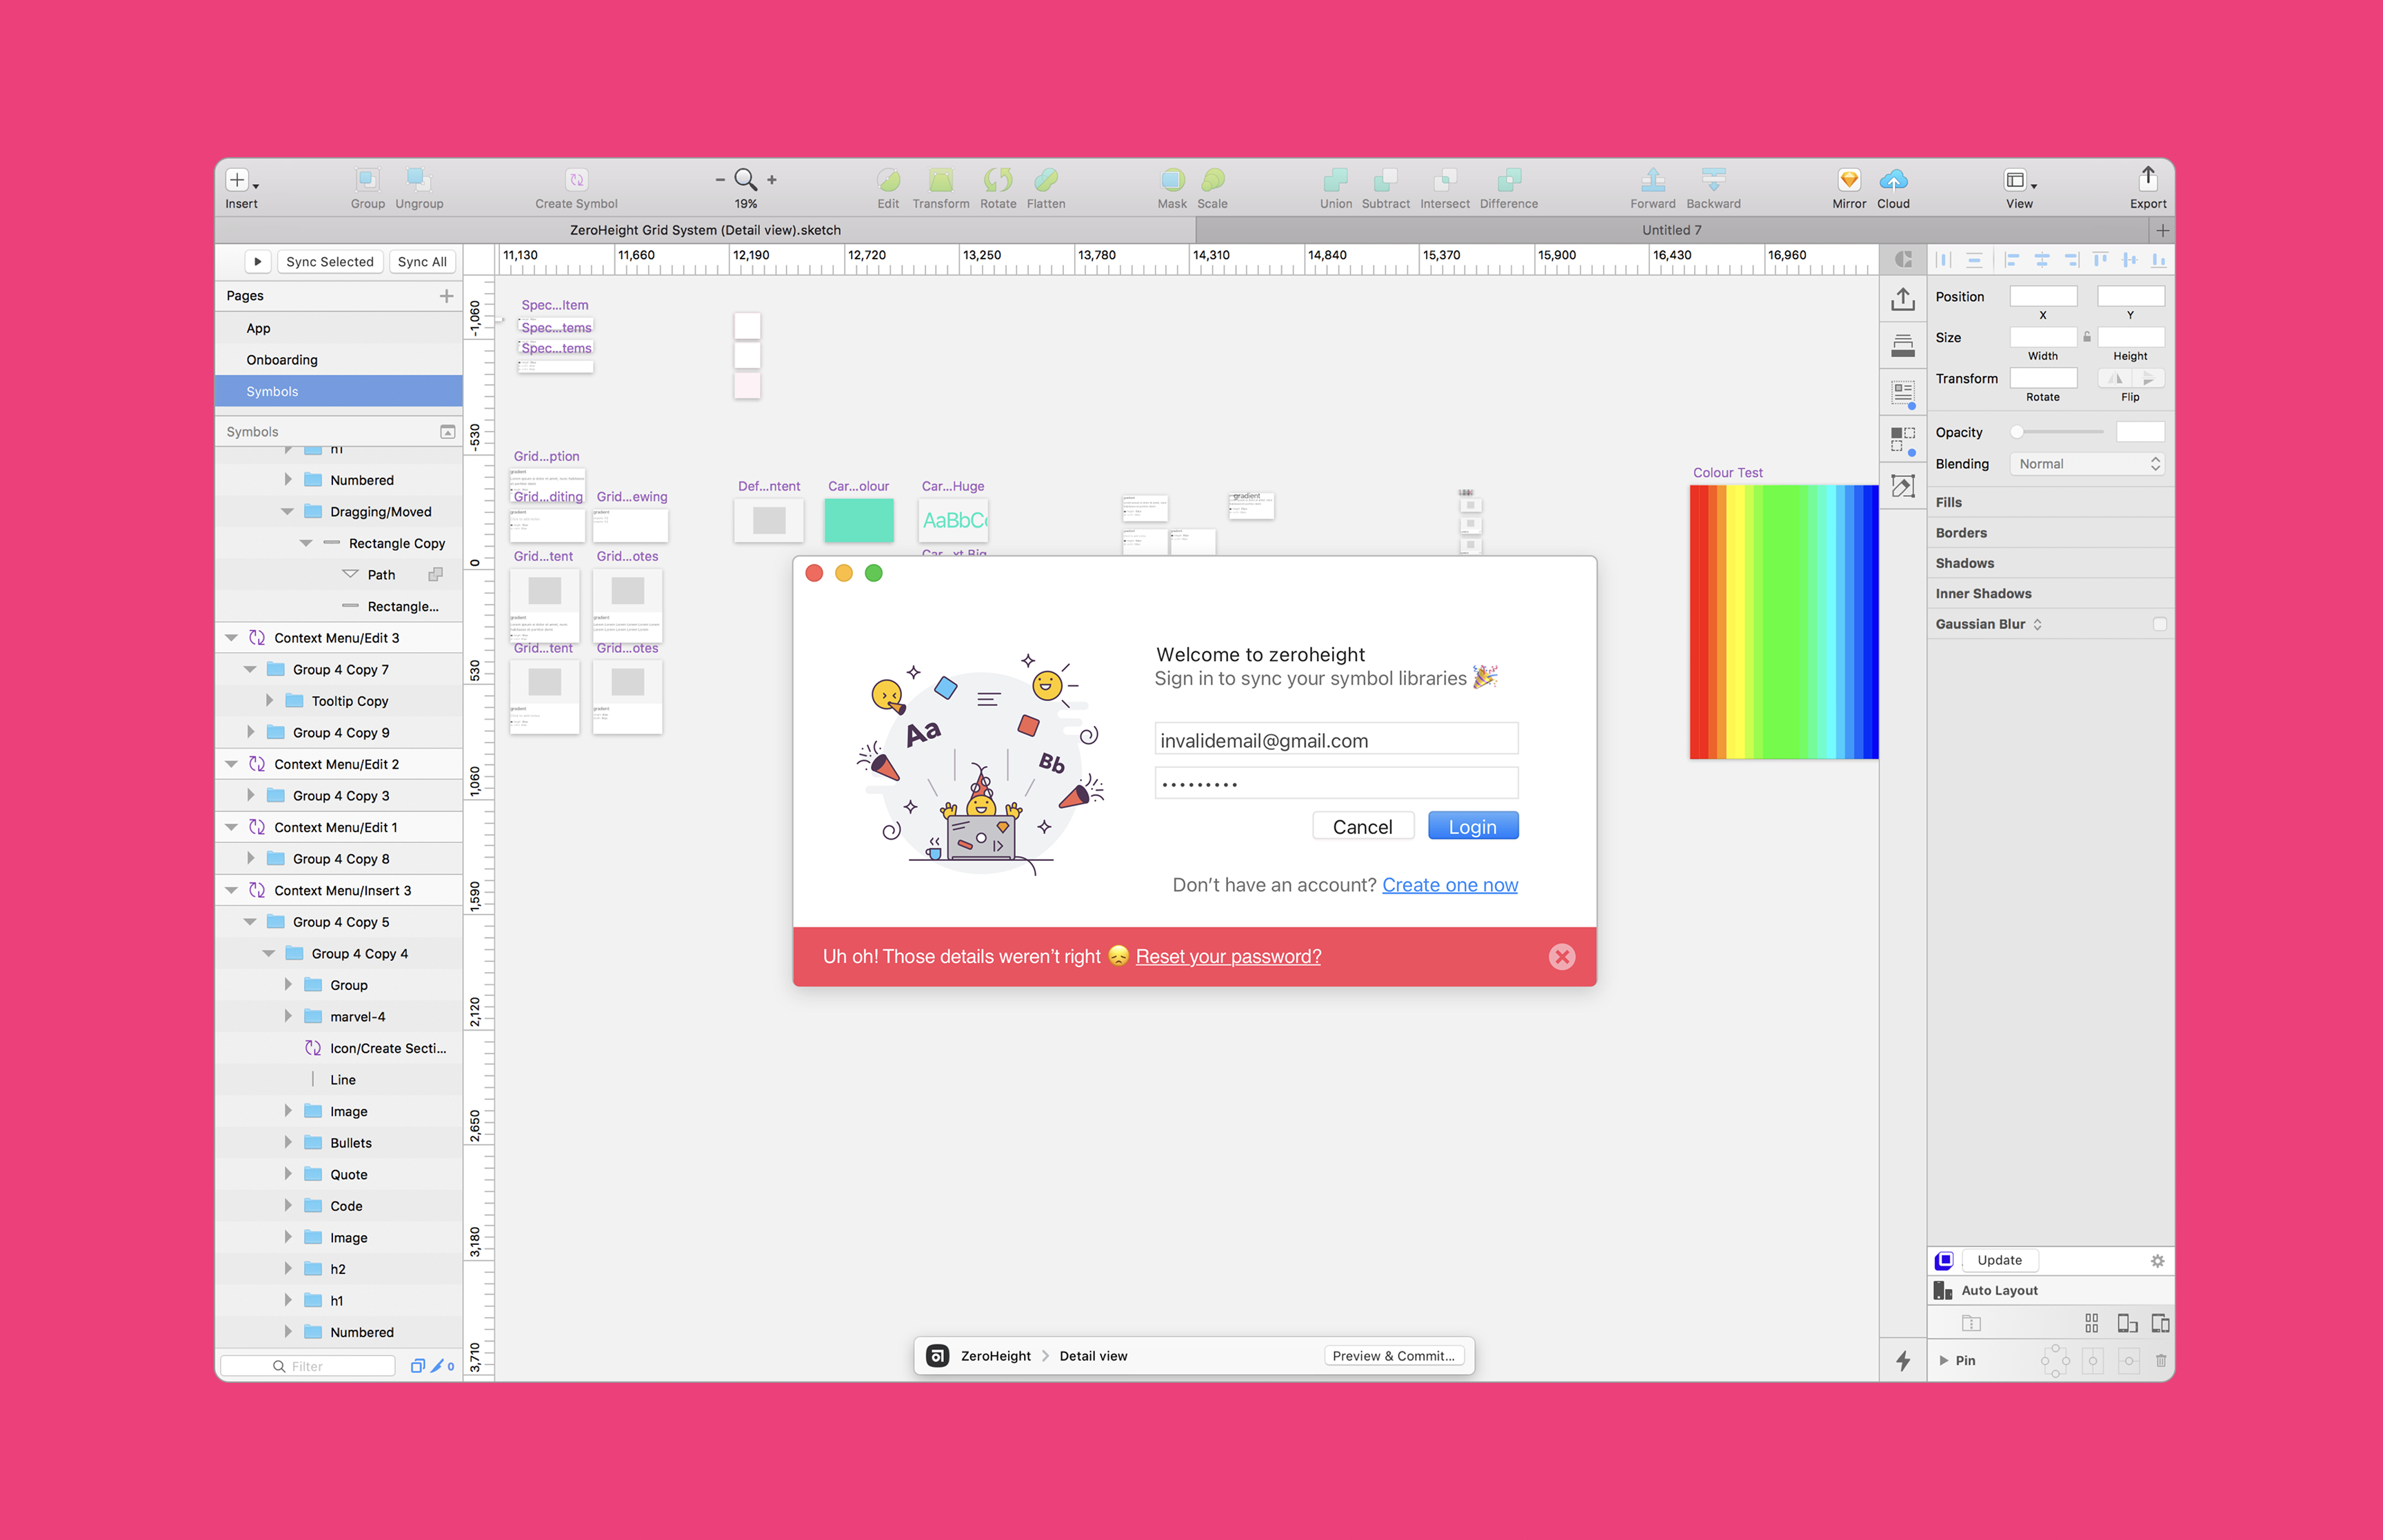The height and width of the screenshot is (1540, 2383).
Task: Click the Export toolbar icon
Action: 2148,179
